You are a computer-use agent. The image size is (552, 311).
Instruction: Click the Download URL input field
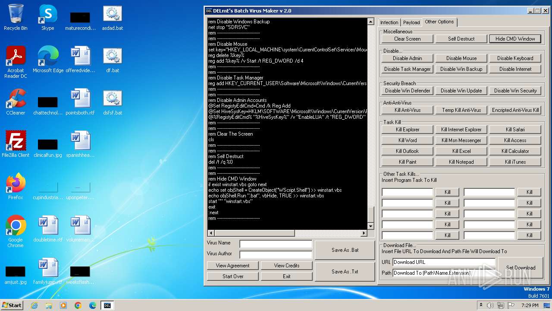[444, 262]
